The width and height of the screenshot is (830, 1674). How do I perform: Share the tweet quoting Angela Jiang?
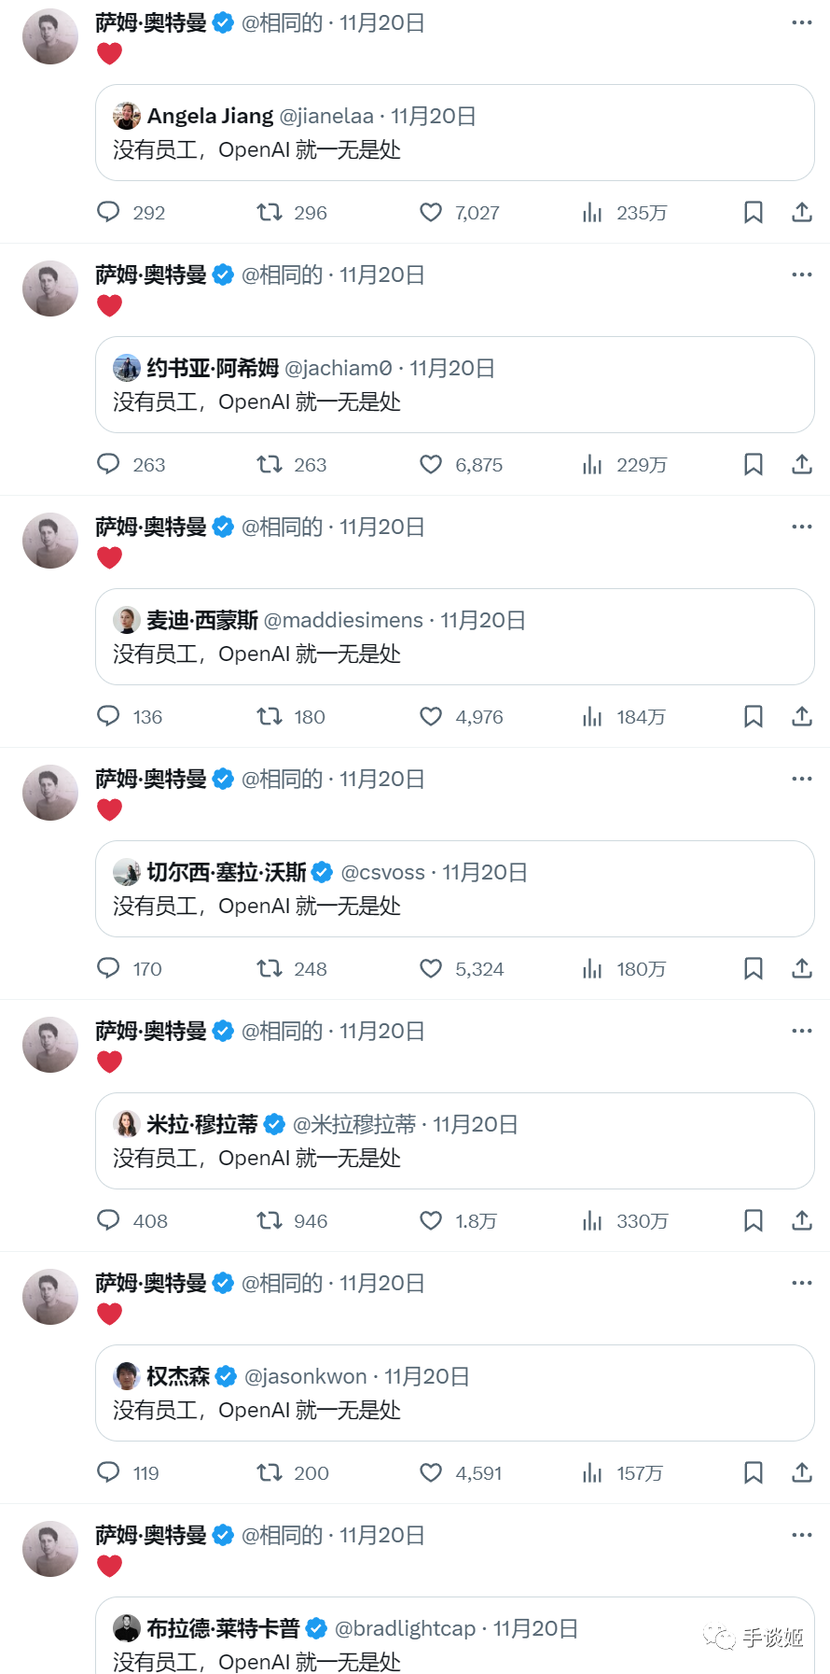pyautogui.click(x=802, y=213)
